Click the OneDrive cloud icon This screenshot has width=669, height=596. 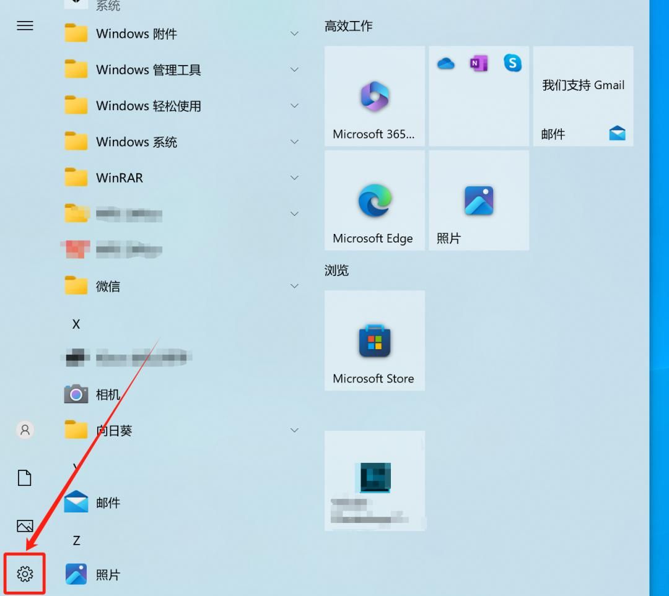[x=445, y=63]
